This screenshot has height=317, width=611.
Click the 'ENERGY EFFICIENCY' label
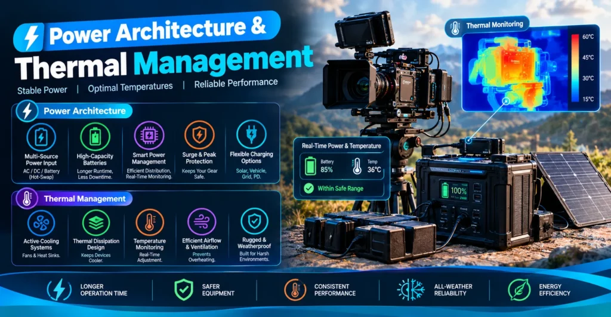coord(554,290)
